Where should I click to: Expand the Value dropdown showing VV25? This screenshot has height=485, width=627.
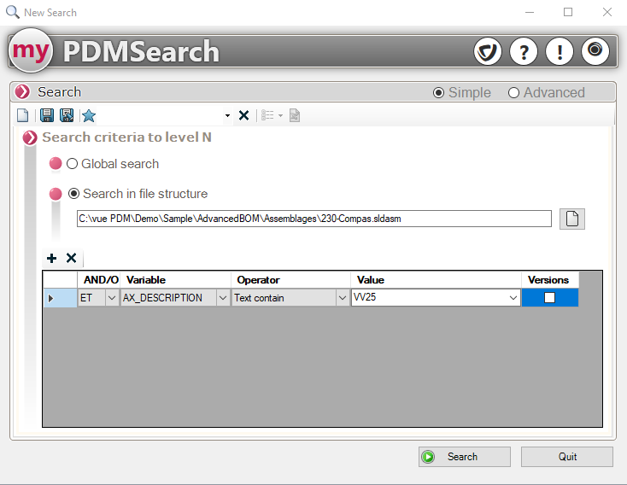pyautogui.click(x=513, y=298)
